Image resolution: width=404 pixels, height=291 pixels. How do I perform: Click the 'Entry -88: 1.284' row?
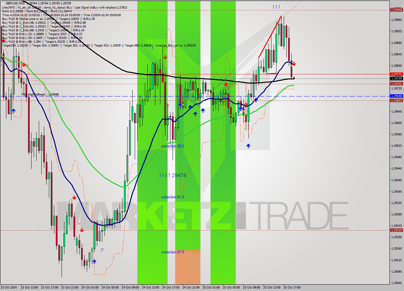pos(42,41)
